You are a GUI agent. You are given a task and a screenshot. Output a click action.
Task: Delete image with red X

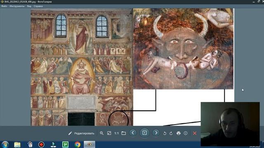point(195,133)
